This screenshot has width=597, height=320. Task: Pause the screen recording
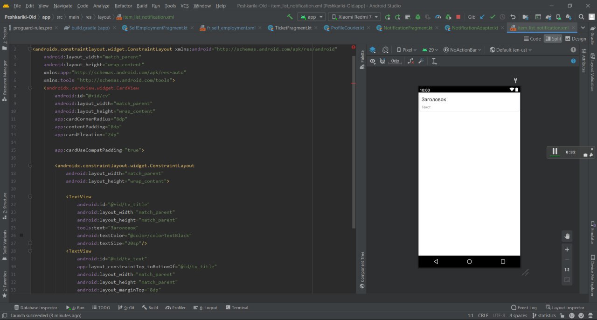[x=555, y=152]
